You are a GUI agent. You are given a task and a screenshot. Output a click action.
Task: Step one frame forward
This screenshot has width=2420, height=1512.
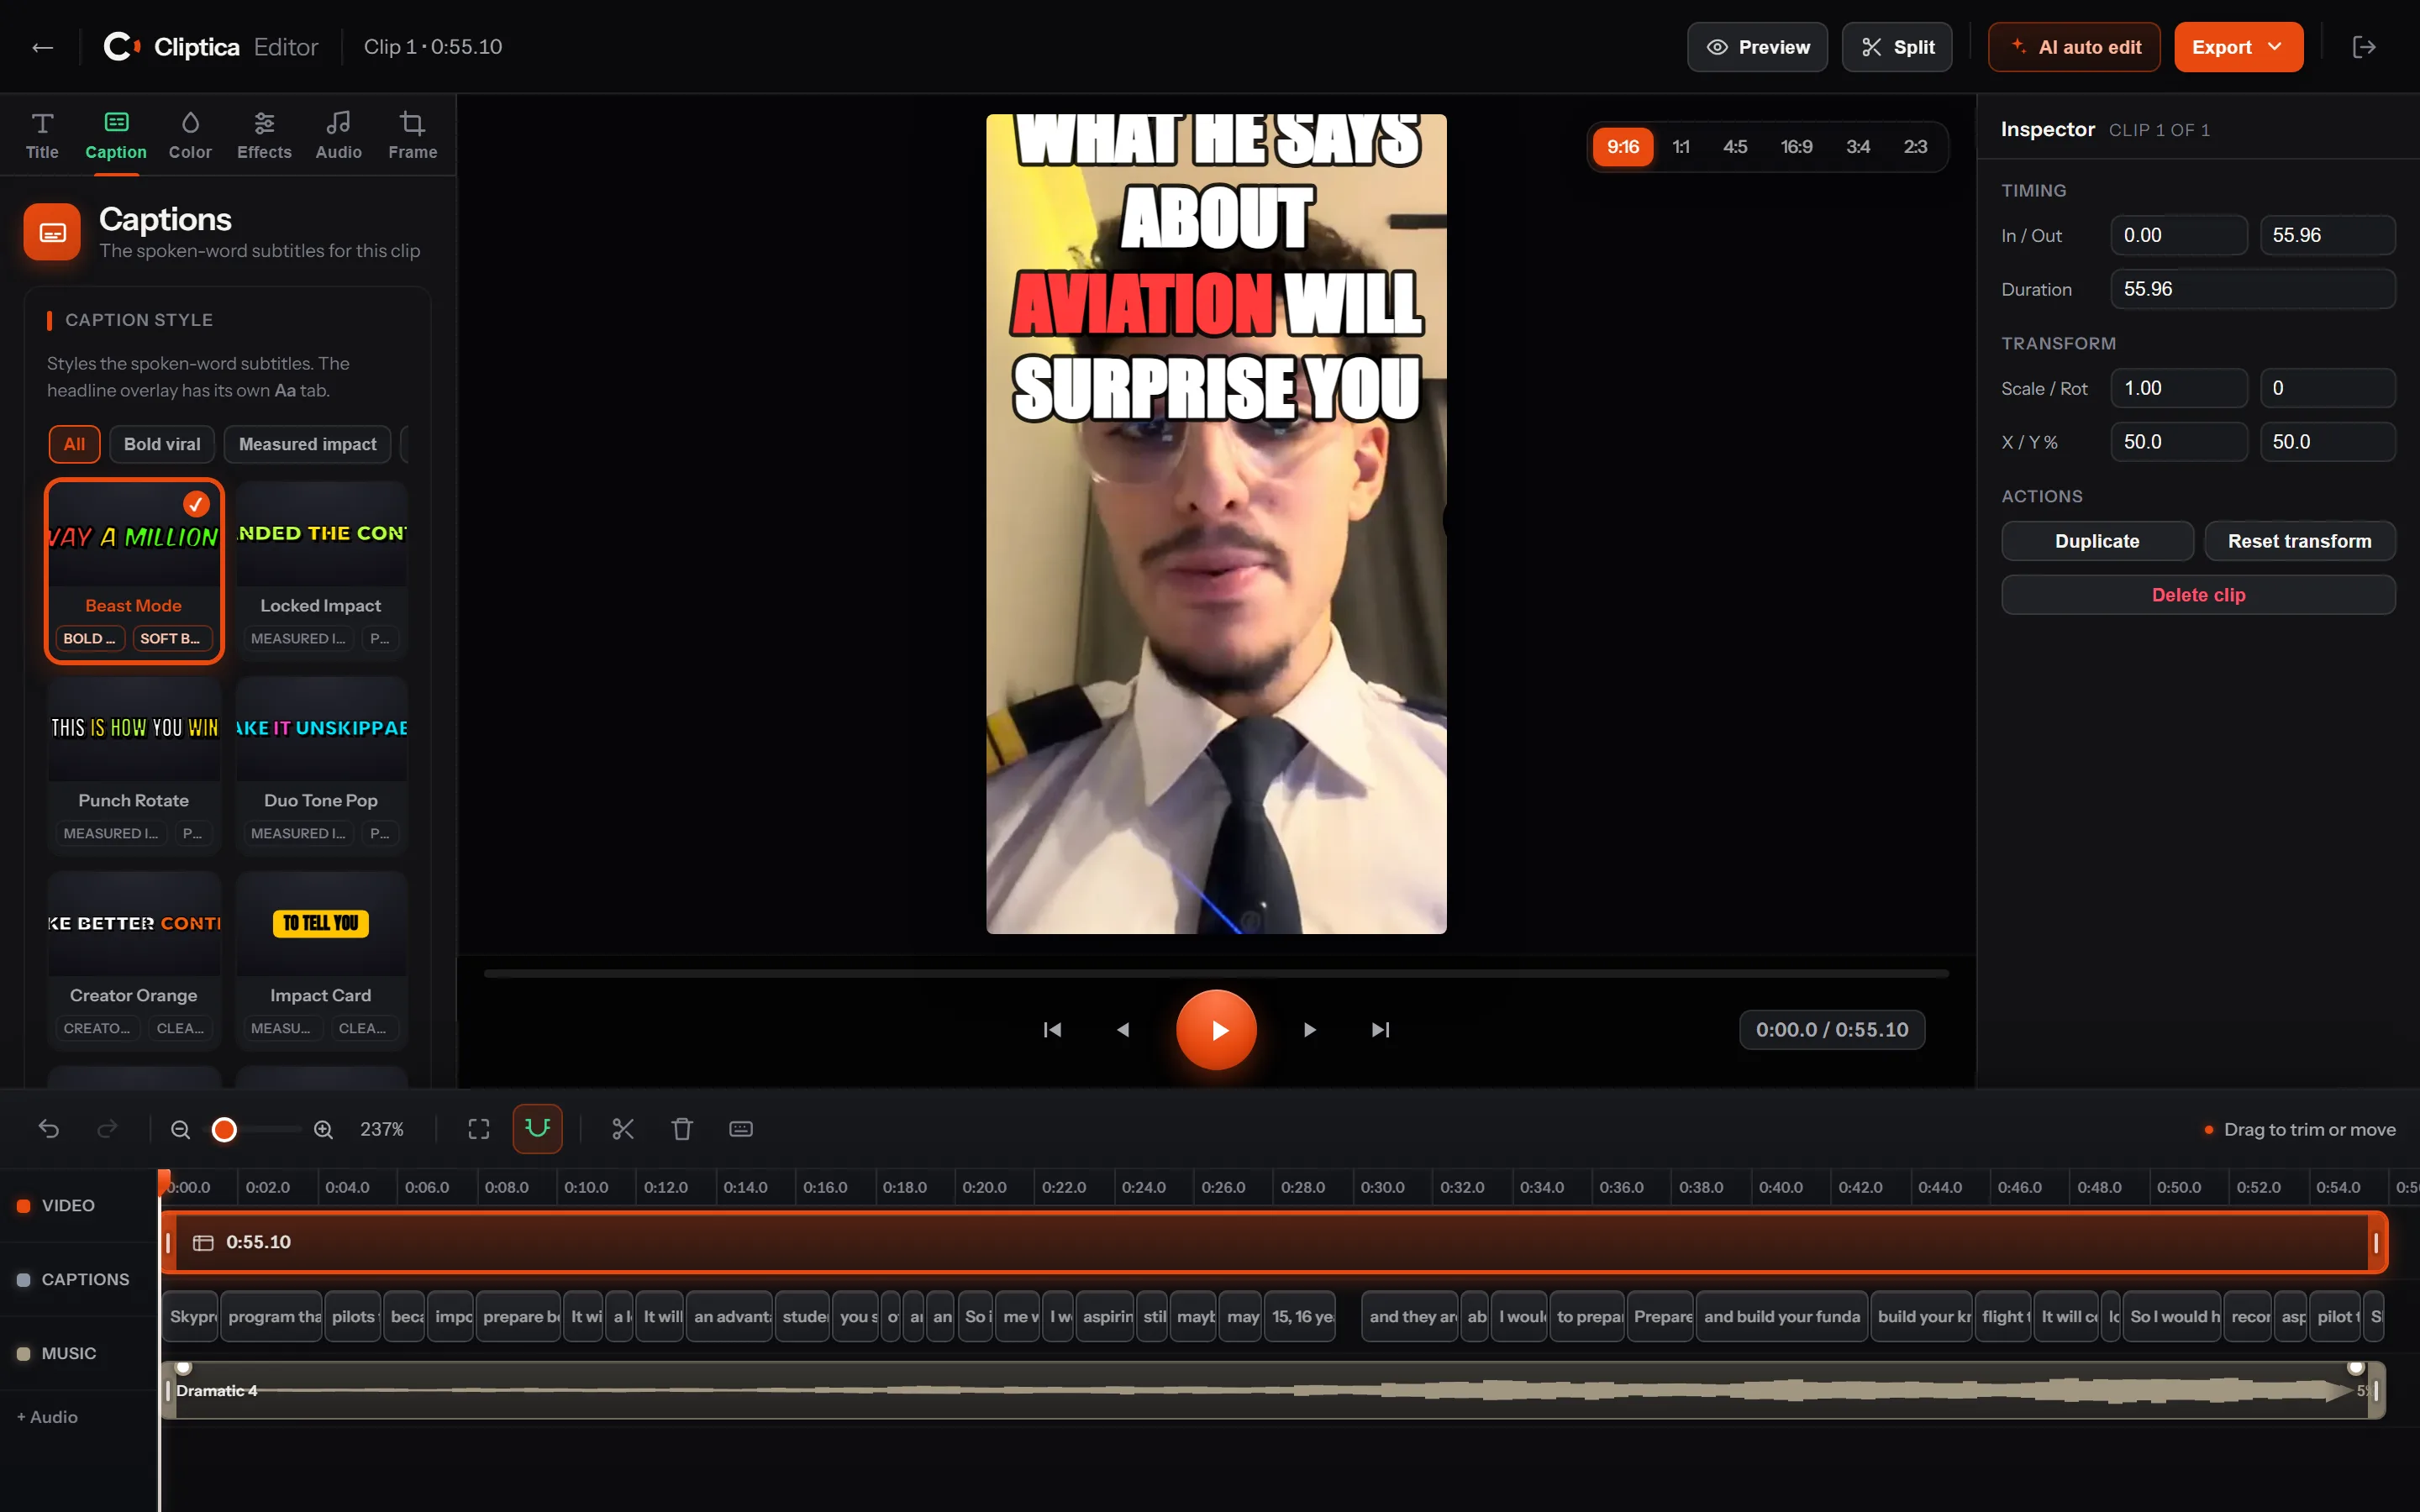point(1309,1030)
